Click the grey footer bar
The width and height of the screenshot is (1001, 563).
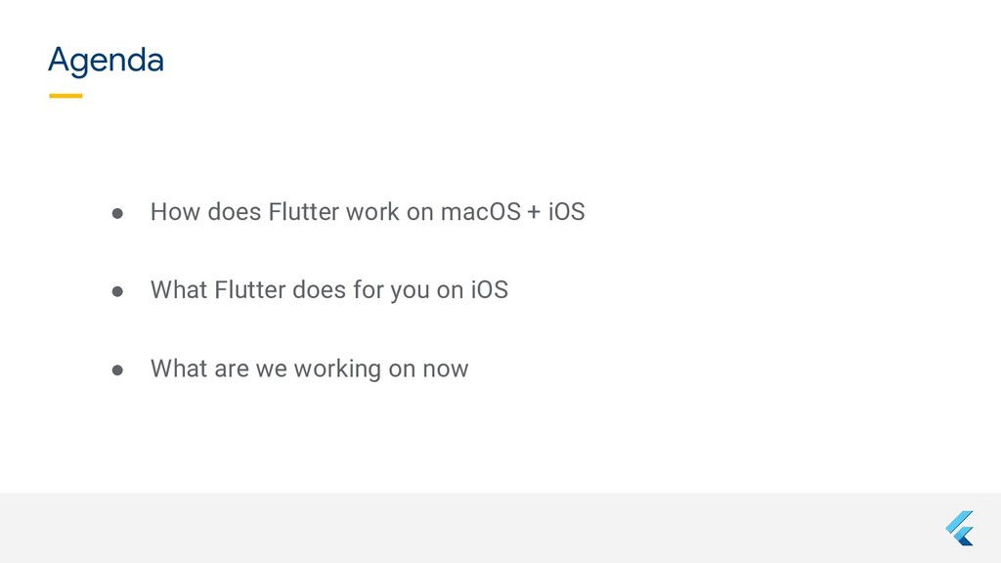click(x=500, y=527)
